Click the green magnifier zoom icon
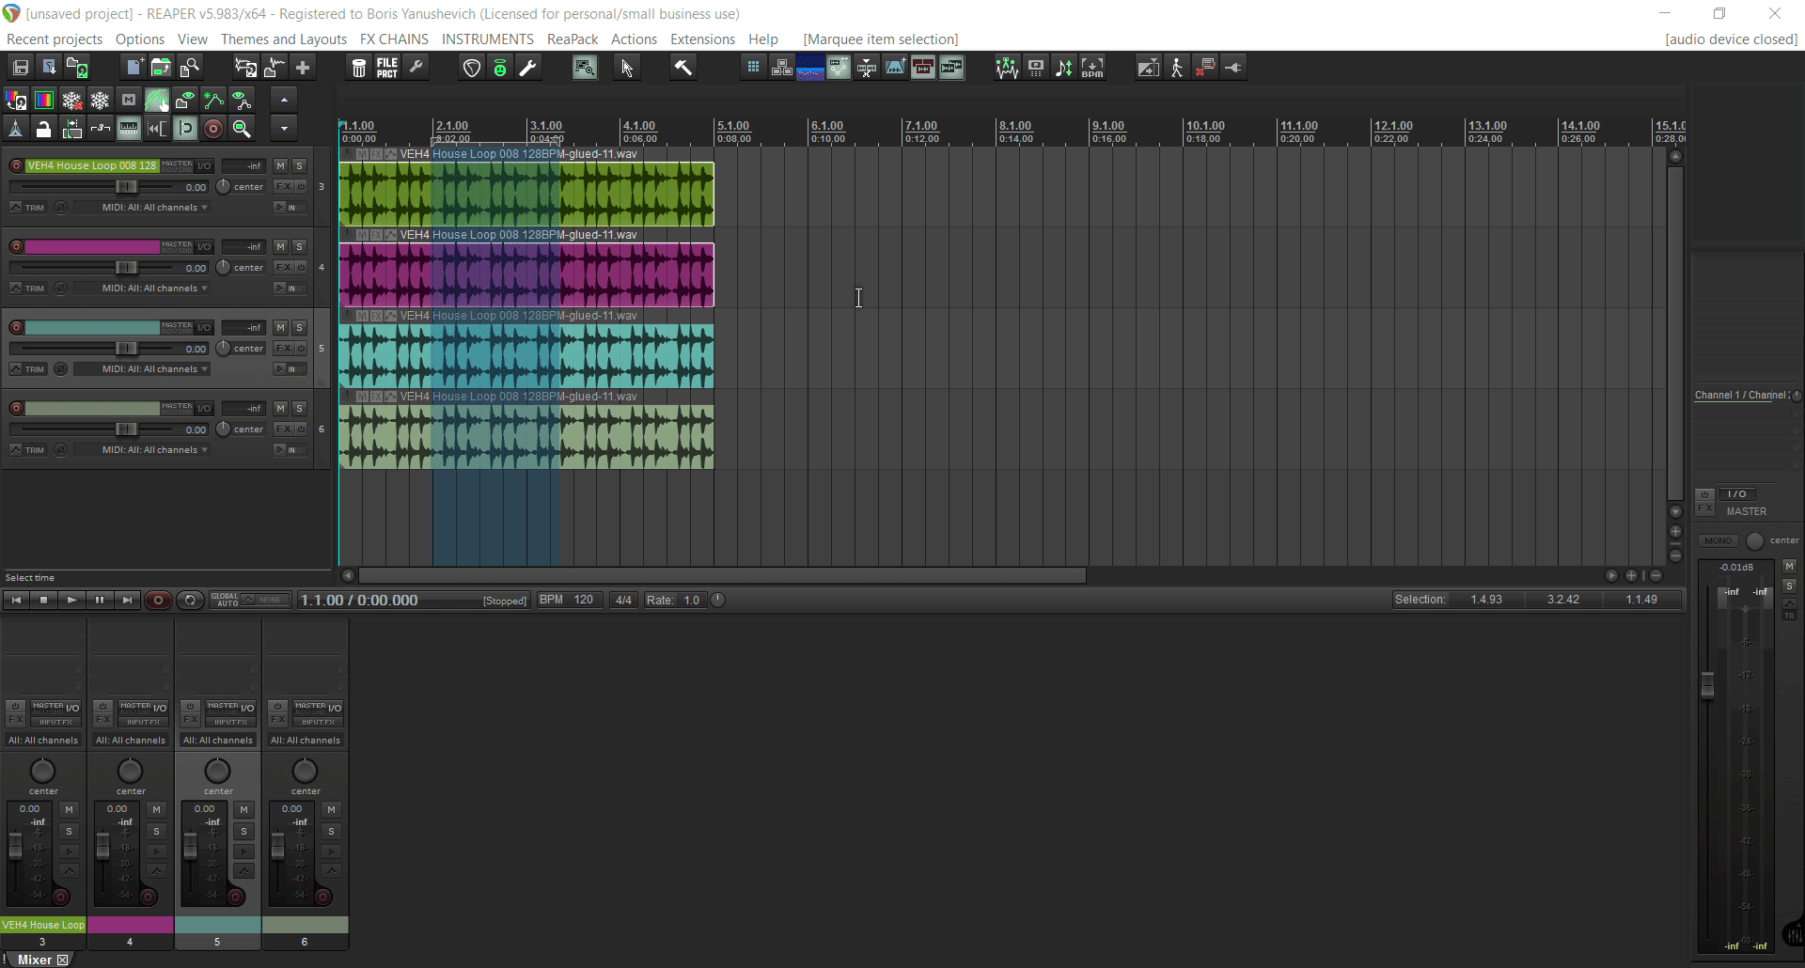Image resolution: width=1805 pixels, height=968 pixels. click(242, 129)
